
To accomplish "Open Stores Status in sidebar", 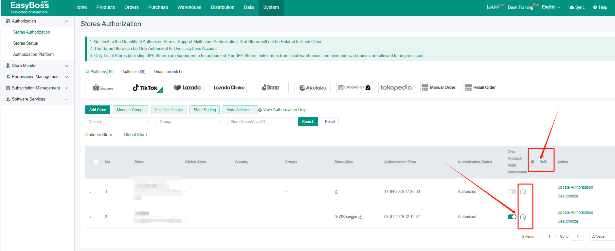I will [x=26, y=43].
